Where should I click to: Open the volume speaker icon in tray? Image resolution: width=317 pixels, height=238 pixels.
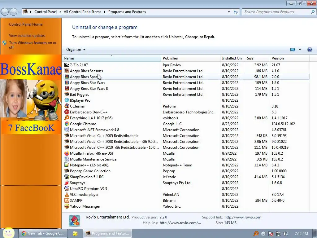(285, 234)
